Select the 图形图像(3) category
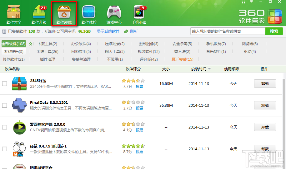The height and width of the screenshot is (169, 286). [148, 44]
